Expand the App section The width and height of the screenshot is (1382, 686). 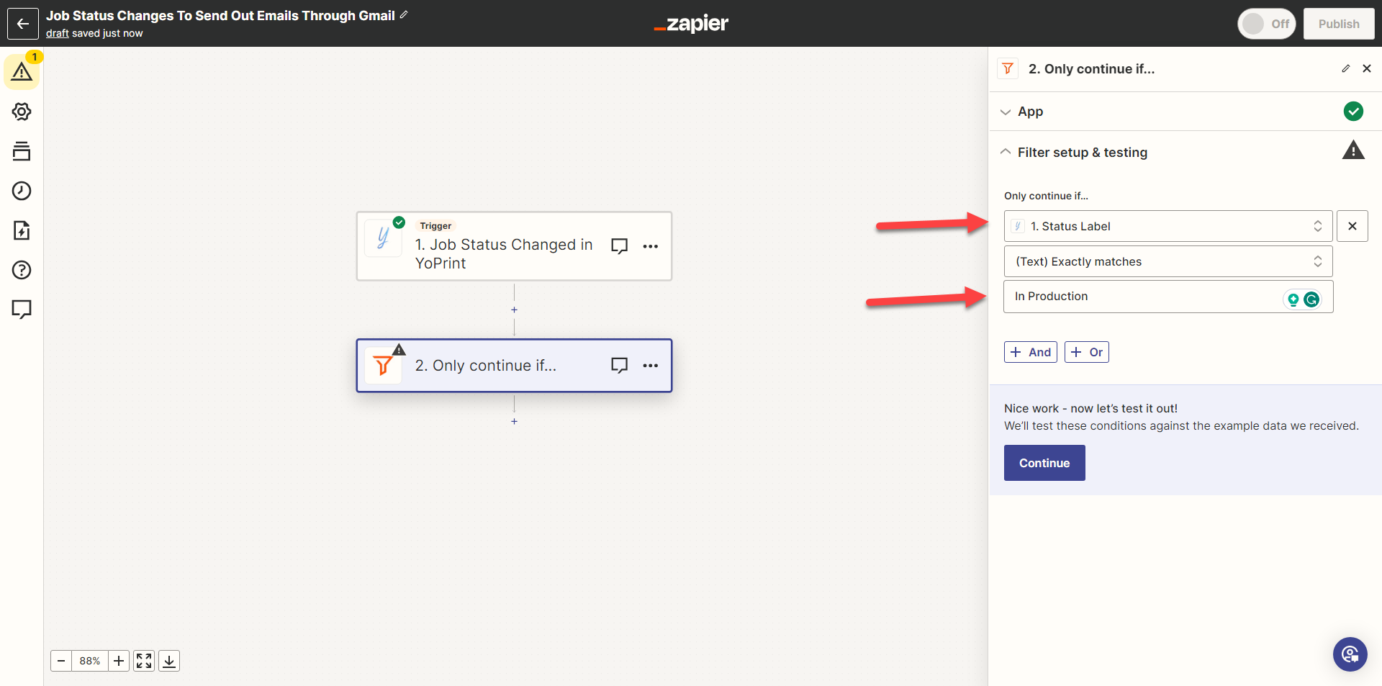coord(1185,112)
